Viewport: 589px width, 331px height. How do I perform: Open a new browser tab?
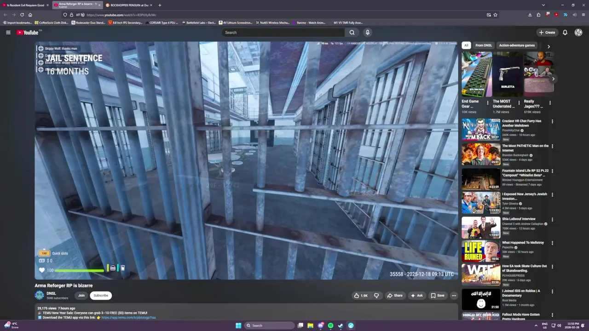160,5
